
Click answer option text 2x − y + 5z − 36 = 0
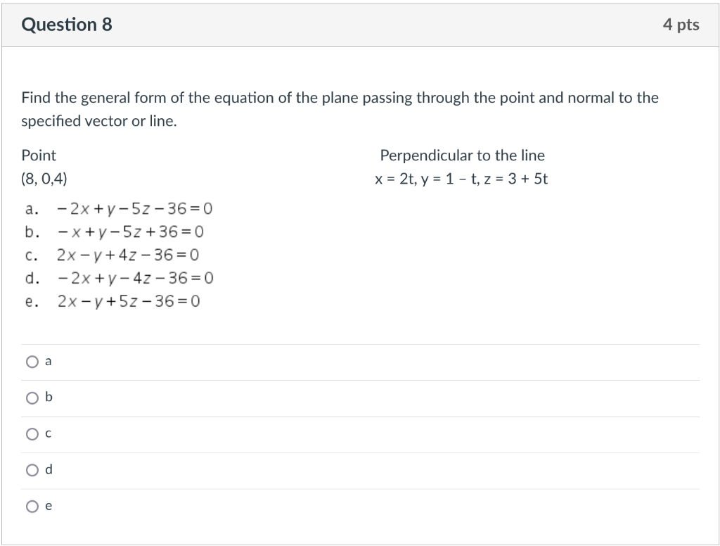pos(128,302)
